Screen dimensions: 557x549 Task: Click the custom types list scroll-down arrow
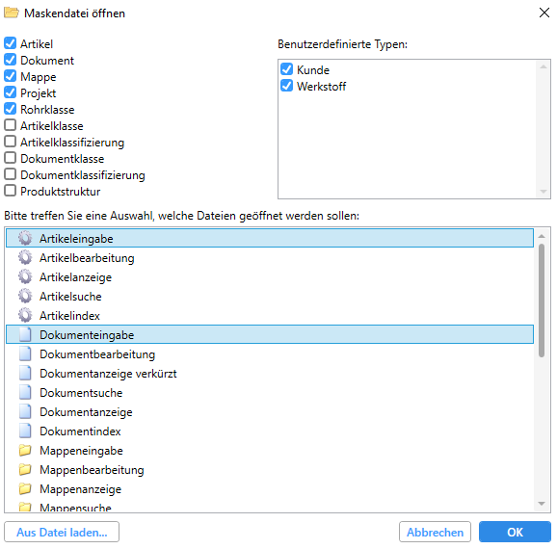[544, 192]
